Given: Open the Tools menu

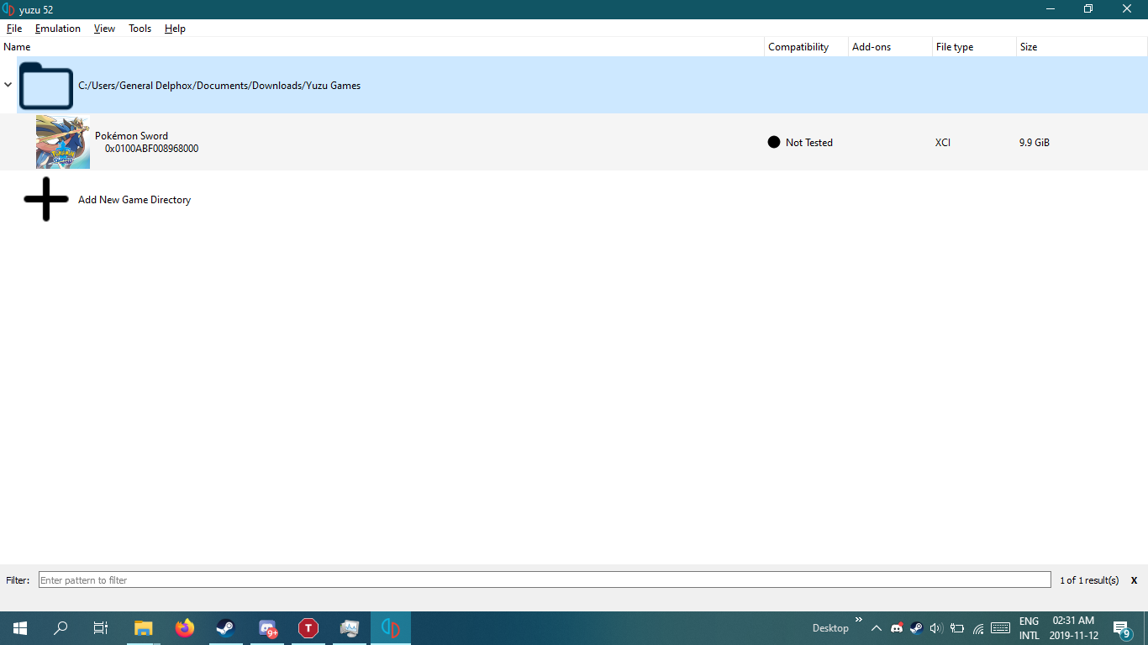Looking at the screenshot, I should click(140, 29).
